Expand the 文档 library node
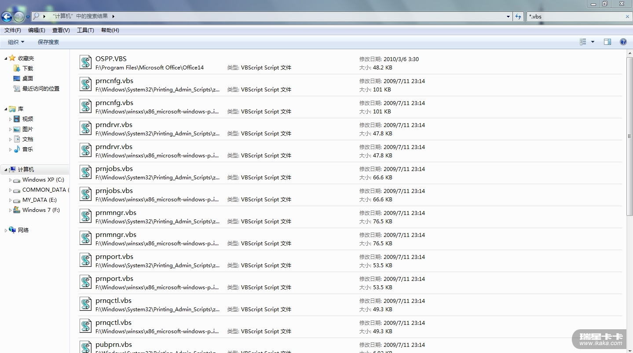 (11, 139)
